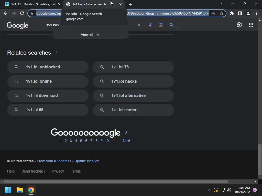The height and width of the screenshot is (196, 262).
Task: Click the chevron beside the Goooogle logo
Action: coord(126,132)
